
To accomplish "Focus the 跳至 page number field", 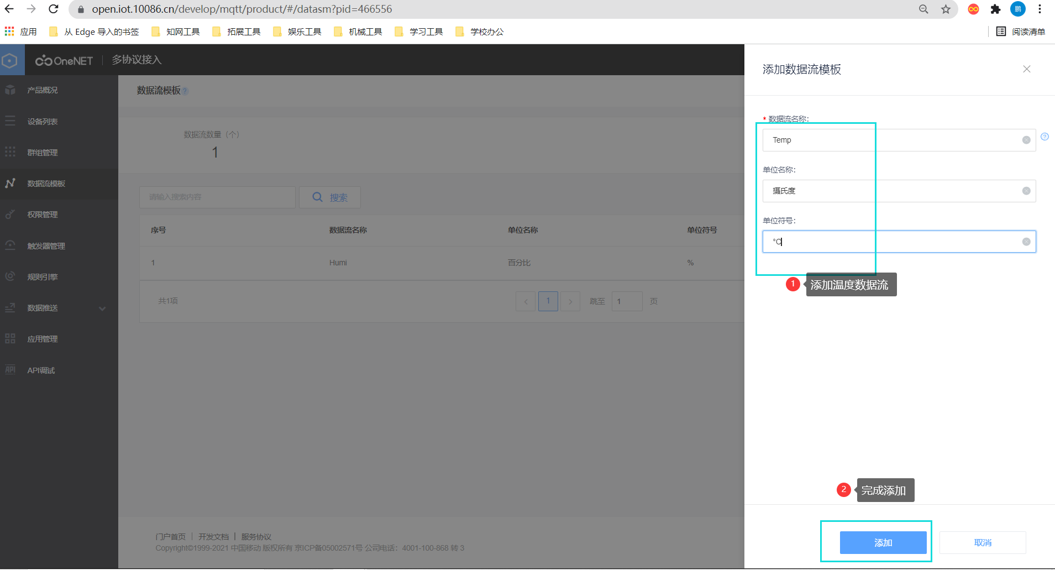I will pyautogui.click(x=627, y=301).
